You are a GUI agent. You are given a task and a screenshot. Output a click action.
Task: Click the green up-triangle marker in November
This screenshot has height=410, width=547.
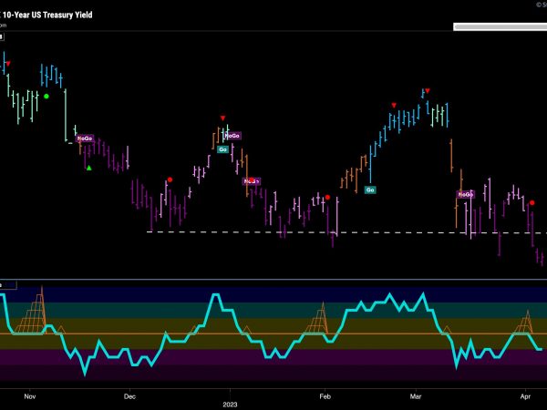point(89,168)
